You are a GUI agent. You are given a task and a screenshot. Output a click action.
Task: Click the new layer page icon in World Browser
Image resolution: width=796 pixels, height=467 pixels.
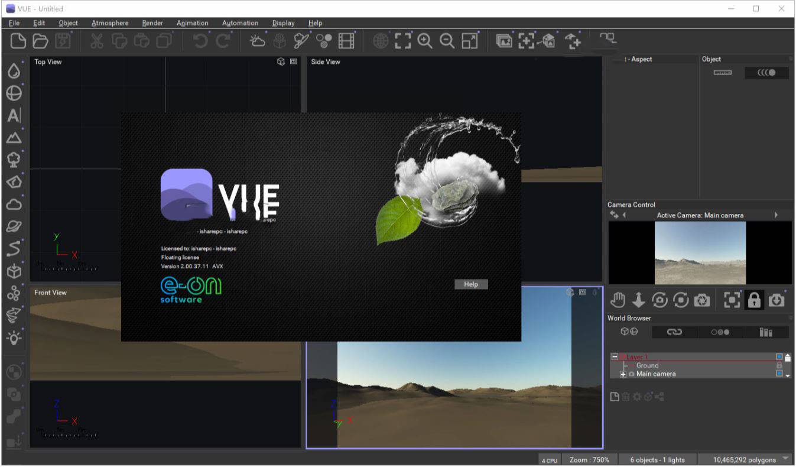click(615, 397)
